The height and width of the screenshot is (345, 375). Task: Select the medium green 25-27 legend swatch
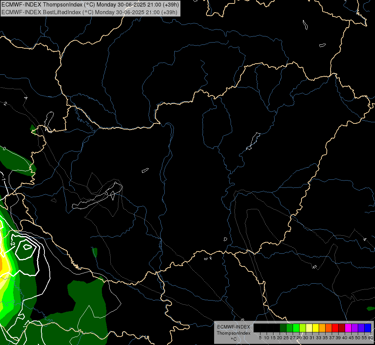tap(290, 328)
